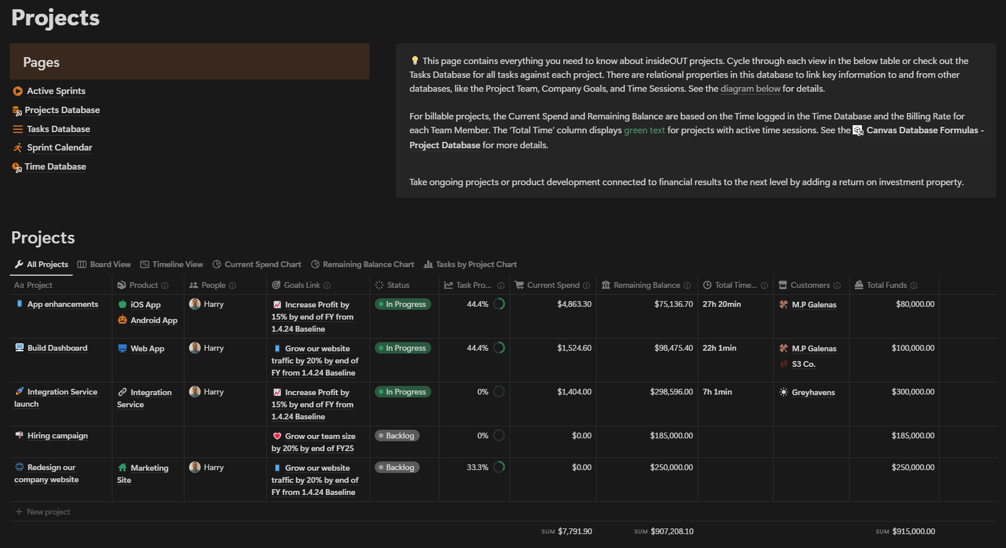1006x548 pixels.
Task: Click info icon beside Customers column
Action: (837, 286)
